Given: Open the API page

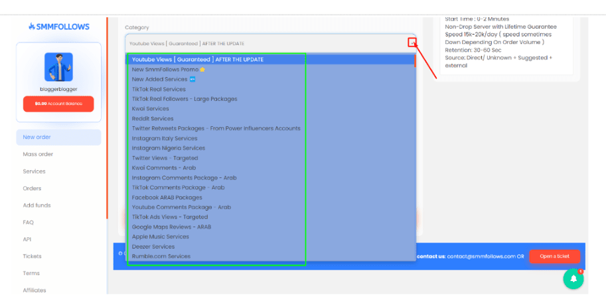Looking at the screenshot, I should (x=27, y=239).
